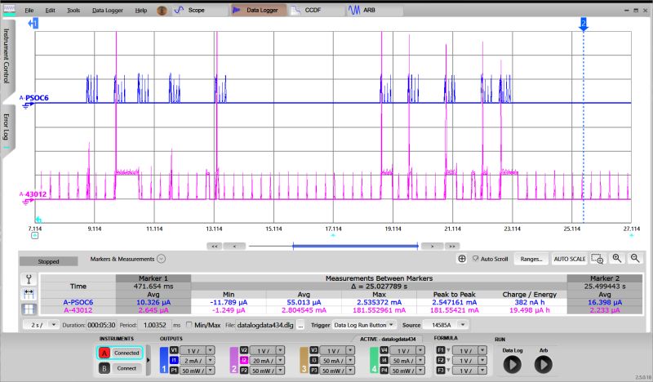This screenshot has width=653, height=382.
Task: Toggle the P1 power trace on output 1
Action: (x=174, y=371)
